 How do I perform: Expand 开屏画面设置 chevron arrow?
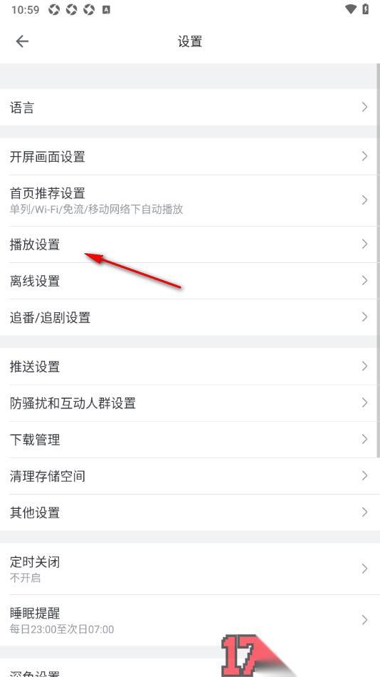(x=365, y=156)
